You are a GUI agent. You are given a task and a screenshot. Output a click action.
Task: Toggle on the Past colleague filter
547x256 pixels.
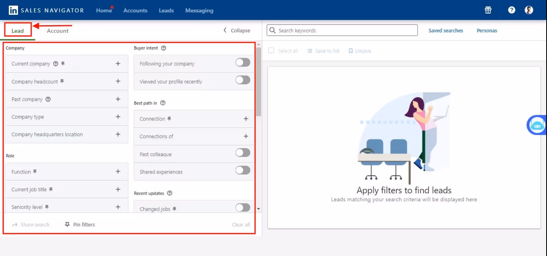(x=243, y=153)
